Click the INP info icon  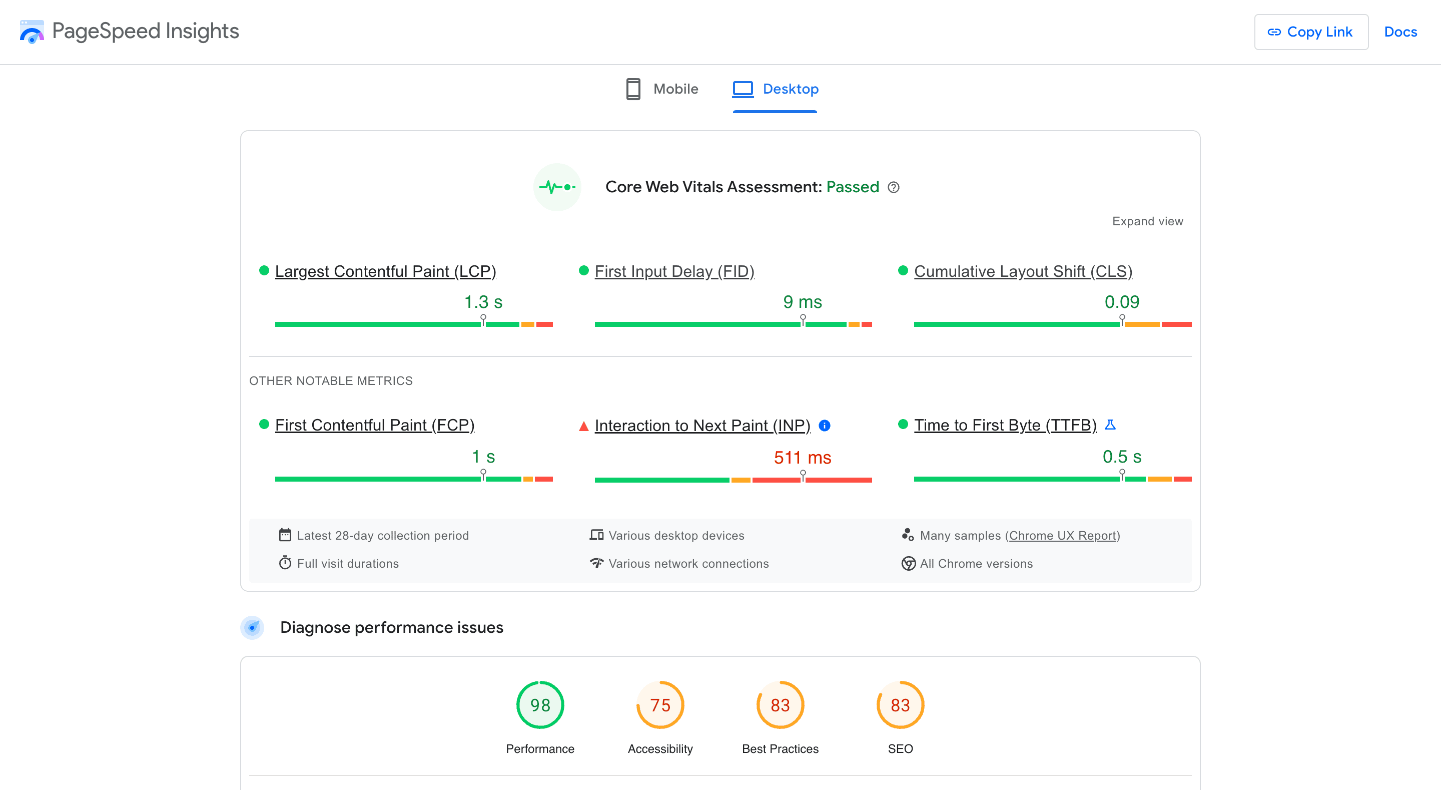(x=824, y=426)
